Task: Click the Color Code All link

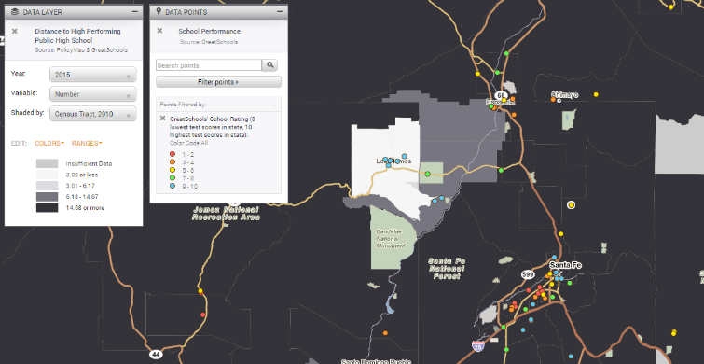Action: [188, 143]
